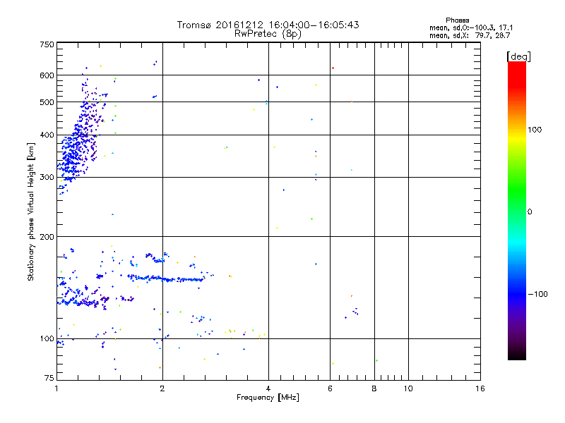Click the '0' label beside the color bar
Viewport: 565px width, 423px height.
tap(530, 212)
